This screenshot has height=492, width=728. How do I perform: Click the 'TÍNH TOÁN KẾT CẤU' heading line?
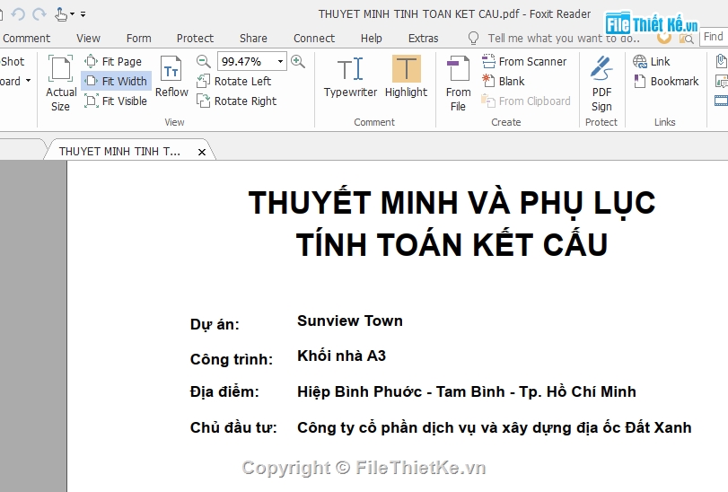point(452,243)
